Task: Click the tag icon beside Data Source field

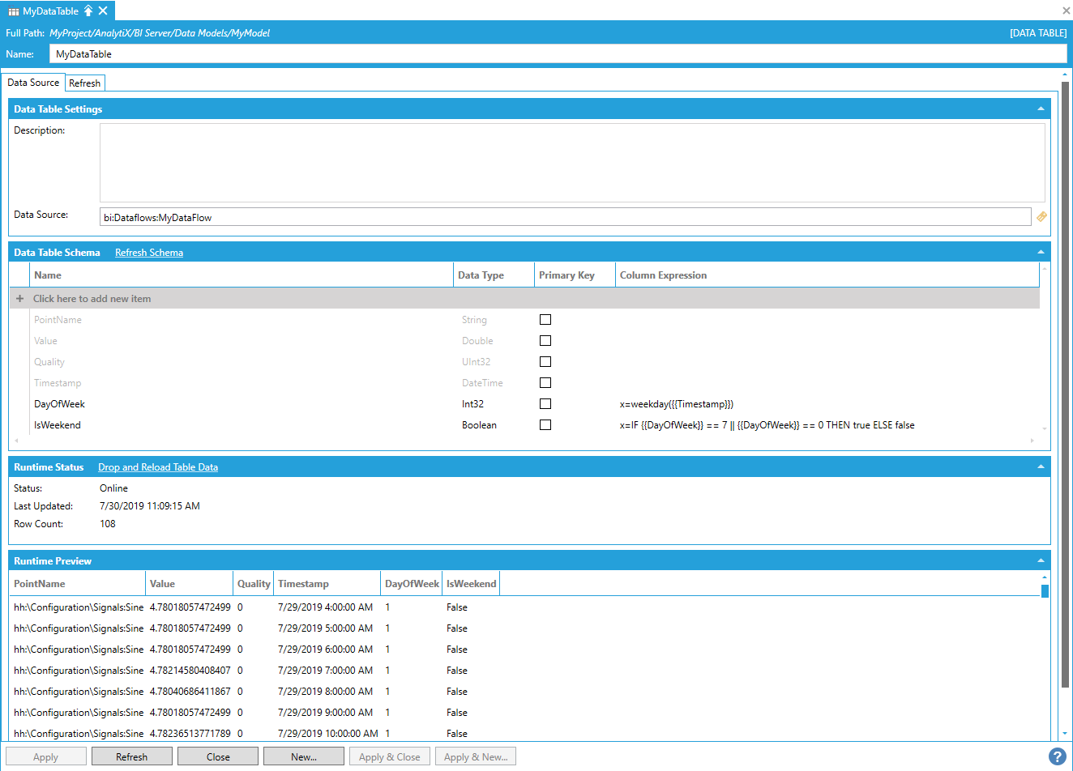Action: coord(1041,217)
